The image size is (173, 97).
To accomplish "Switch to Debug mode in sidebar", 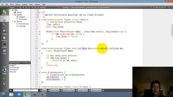I will (4, 32).
